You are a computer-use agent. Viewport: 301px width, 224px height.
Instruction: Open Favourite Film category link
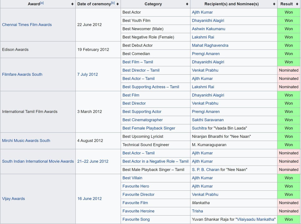135,203
